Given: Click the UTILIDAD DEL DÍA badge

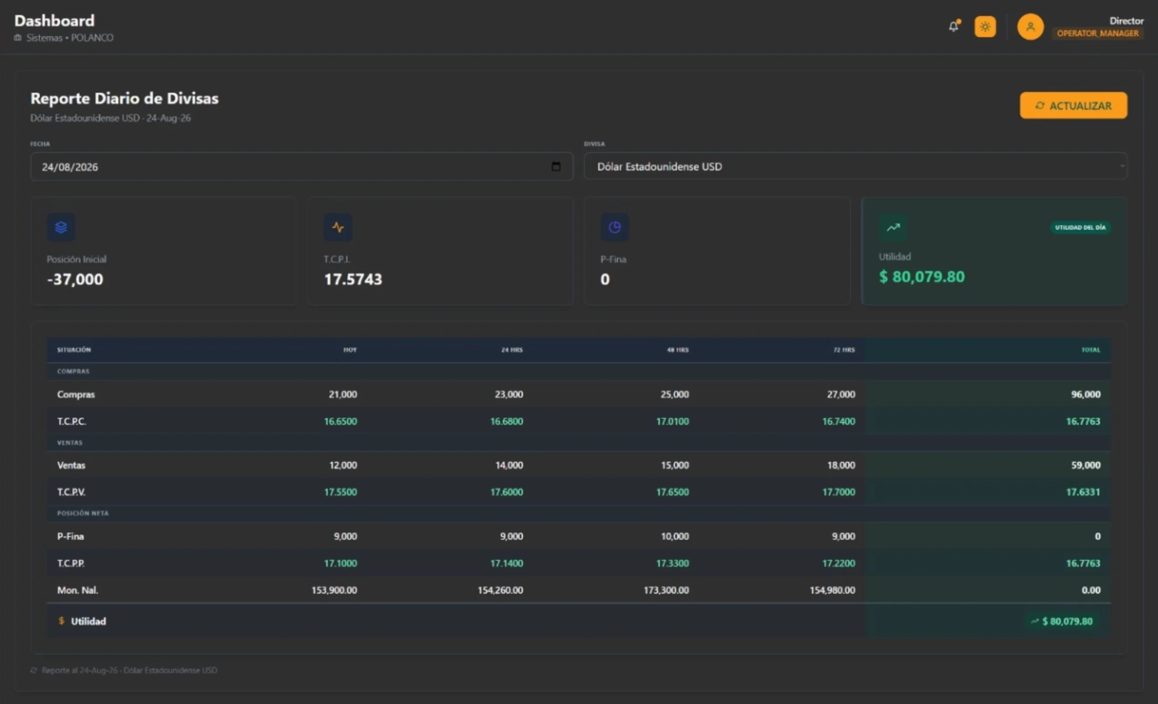Looking at the screenshot, I should (x=1081, y=227).
